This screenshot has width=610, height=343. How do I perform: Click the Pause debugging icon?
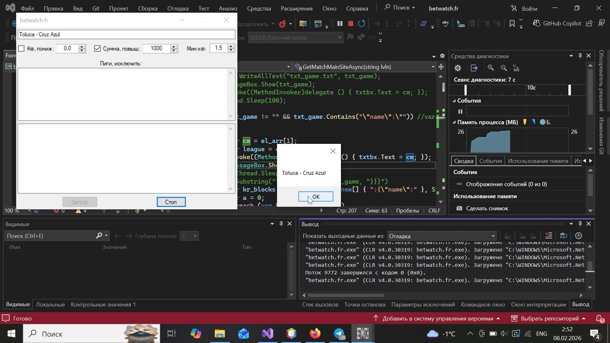point(340,24)
